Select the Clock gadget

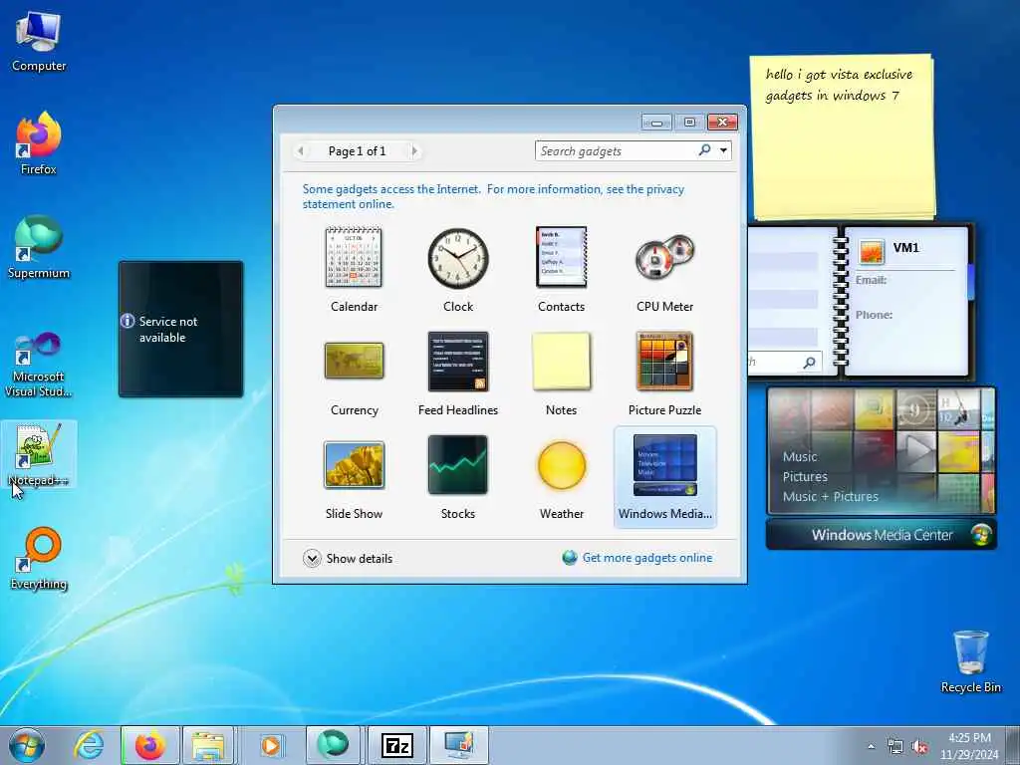pyautogui.click(x=458, y=269)
